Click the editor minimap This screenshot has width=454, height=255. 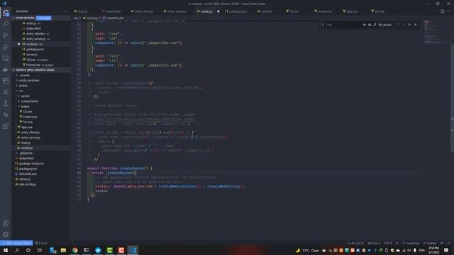tap(434, 32)
